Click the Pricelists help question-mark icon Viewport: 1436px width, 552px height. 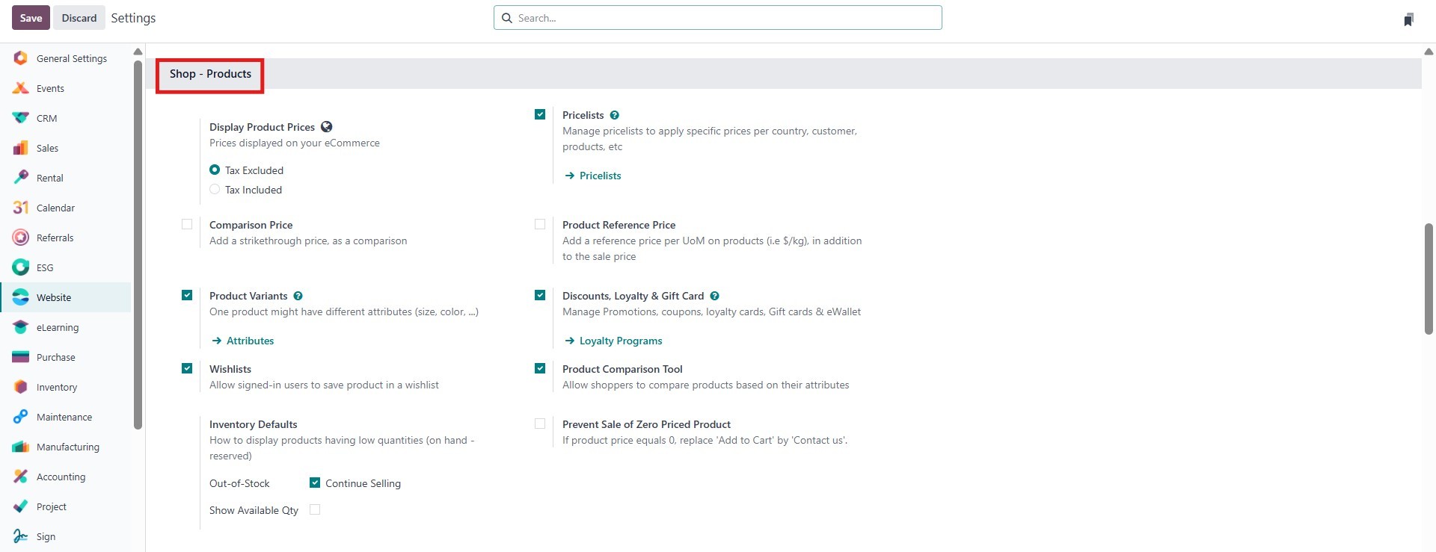(x=615, y=115)
